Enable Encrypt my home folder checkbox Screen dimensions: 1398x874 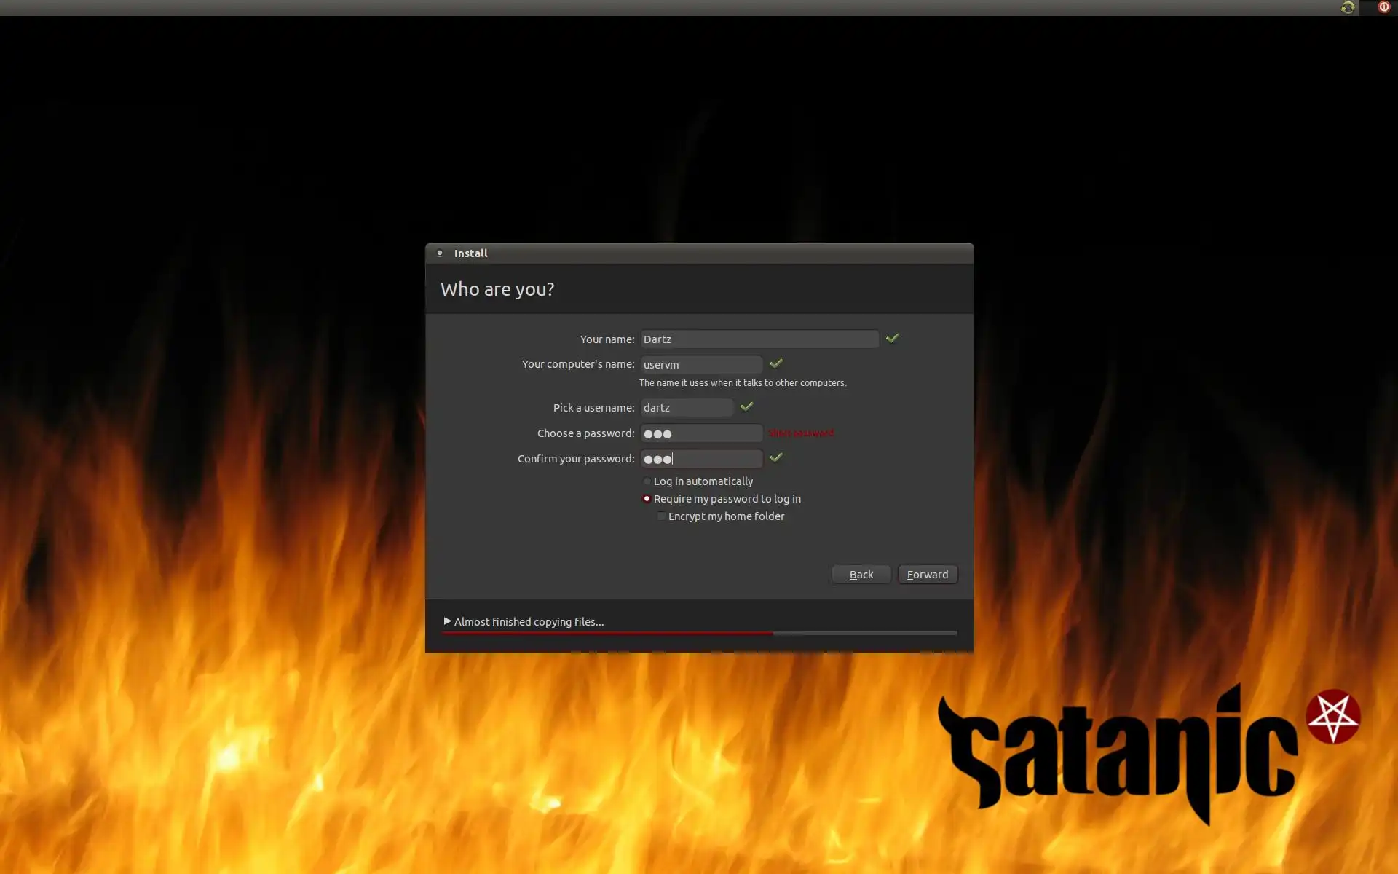661,516
